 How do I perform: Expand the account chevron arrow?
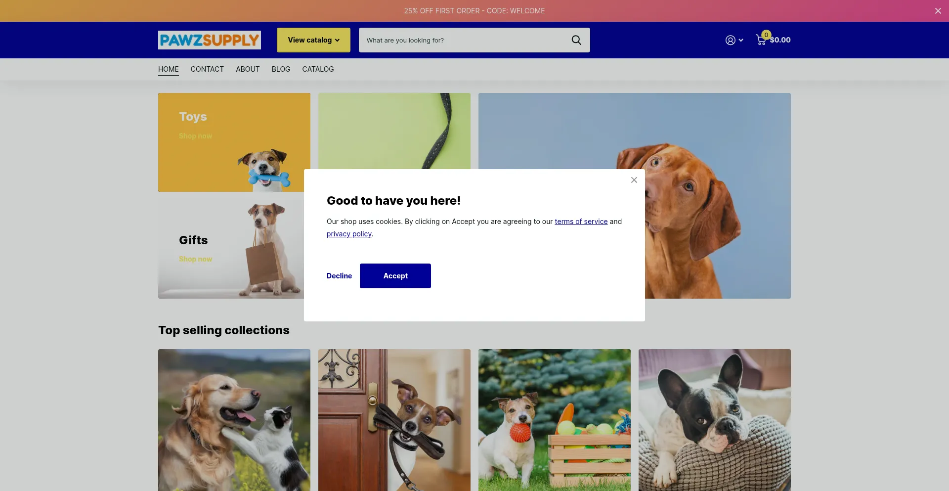click(x=741, y=41)
